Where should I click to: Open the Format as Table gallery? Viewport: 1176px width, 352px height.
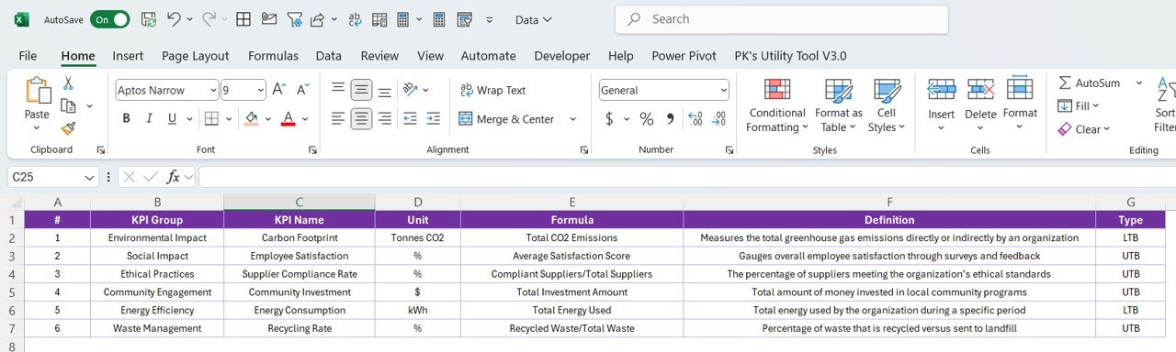(x=838, y=105)
